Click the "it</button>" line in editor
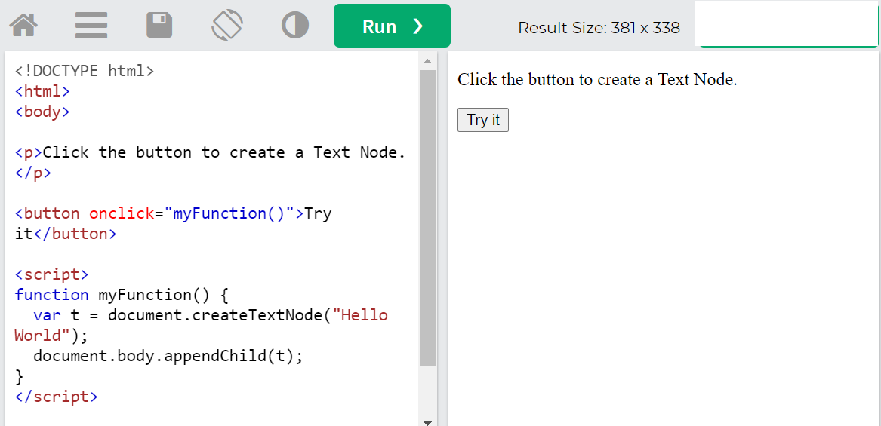This screenshot has height=426, width=881. pos(65,234)
